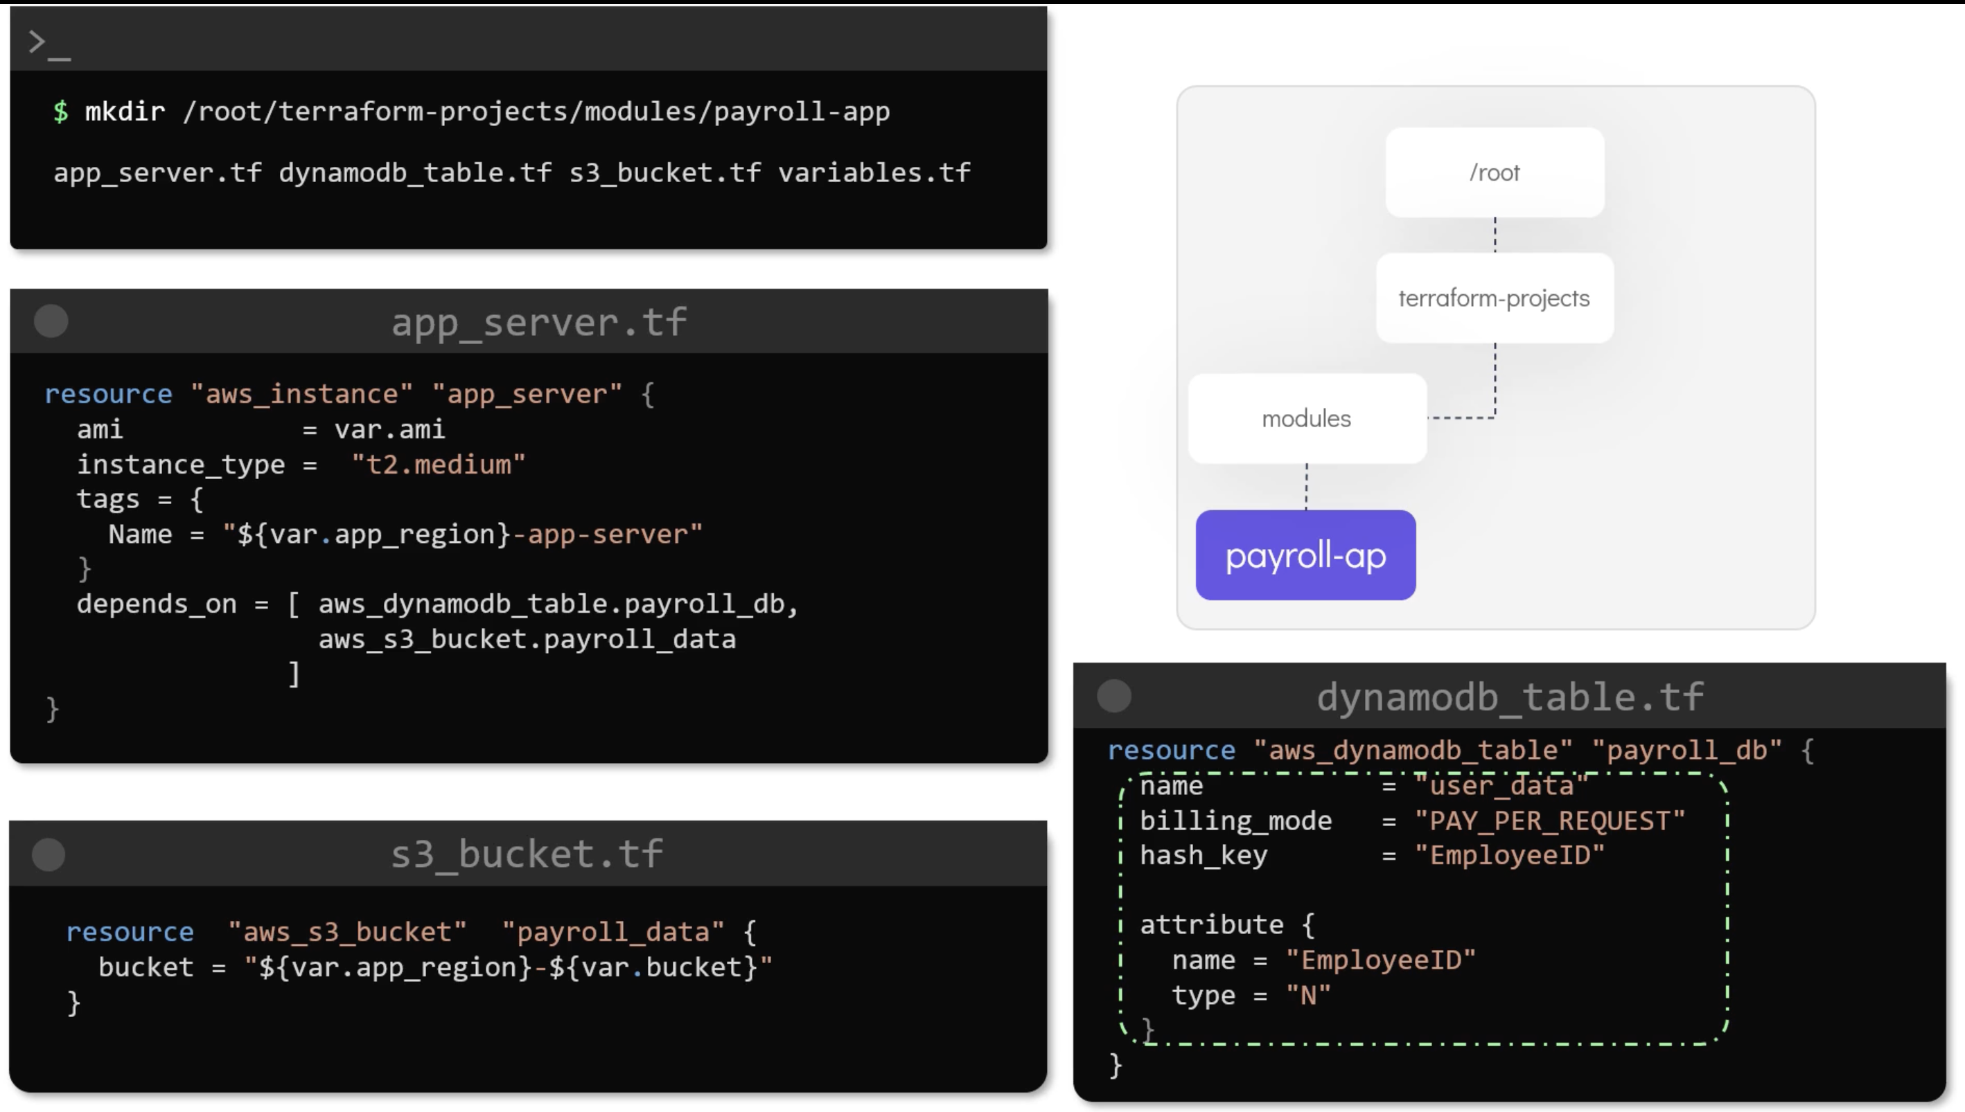The image size is (1965, 1112).
Task: Click the Name tag value with app-server
Action: click(462, 535)
